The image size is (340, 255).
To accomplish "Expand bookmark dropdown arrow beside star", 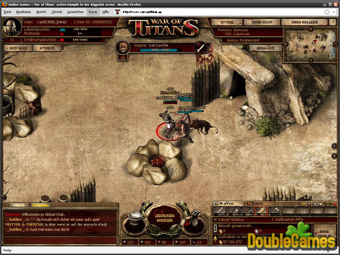I will [x=334, y=12].
